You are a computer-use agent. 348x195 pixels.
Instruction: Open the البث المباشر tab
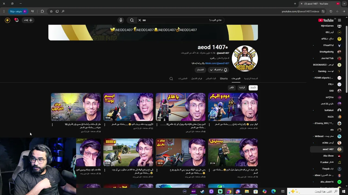coord(211,79)
